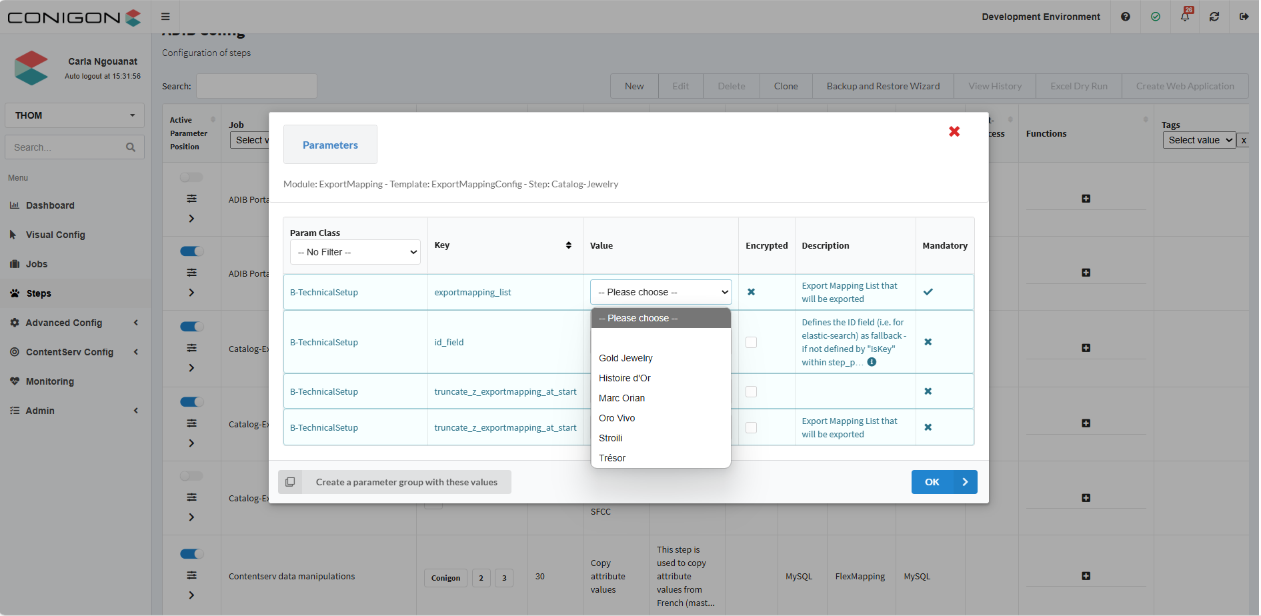Select Gold Jewelry from the dropdown list

point(625,358)
